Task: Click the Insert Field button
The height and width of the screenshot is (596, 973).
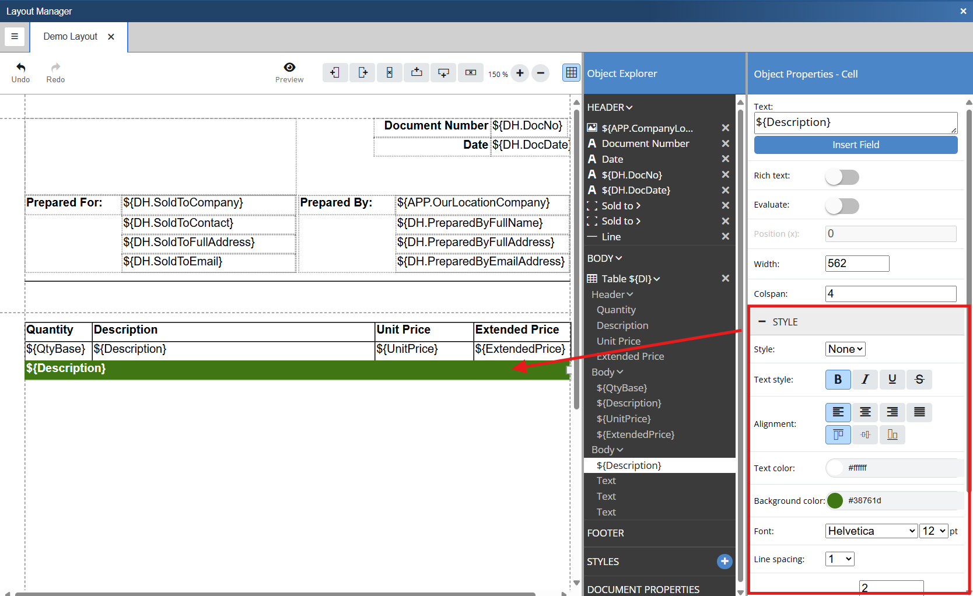Action: click(855, 145)
